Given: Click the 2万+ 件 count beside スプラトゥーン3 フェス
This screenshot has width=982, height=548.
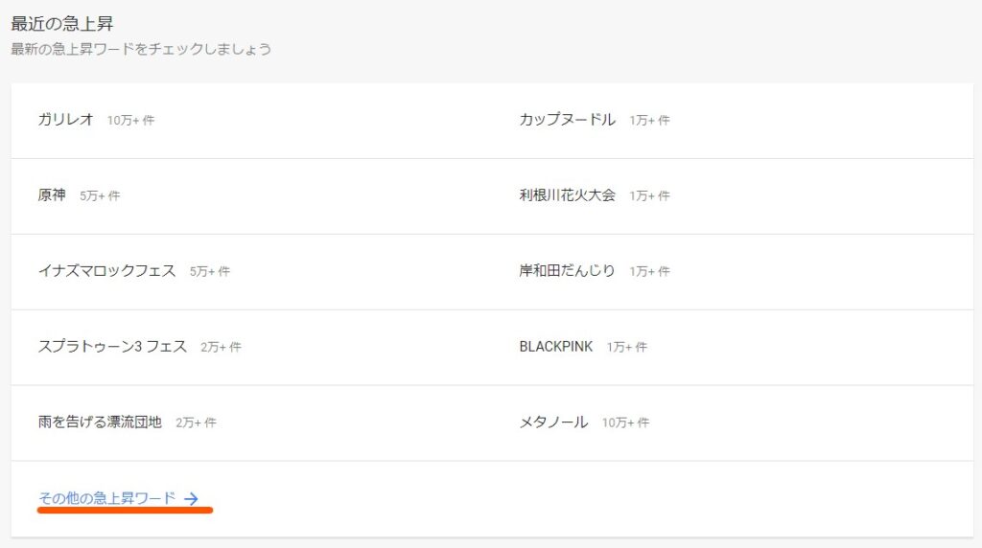Looking at the screenshot, I should [222, 347].
